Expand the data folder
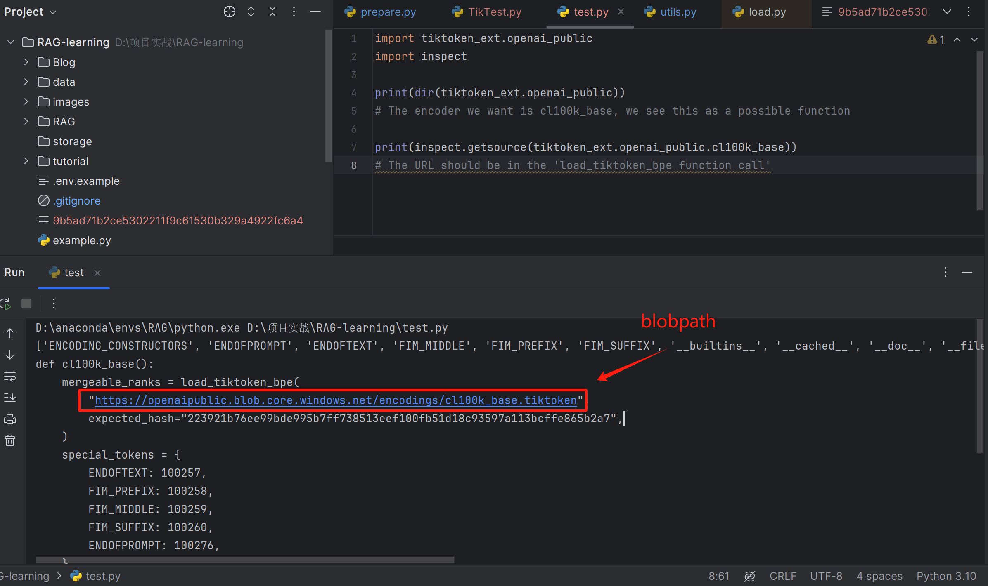The width and height of the screenshot is (988, 586). (x=26, y=82)
